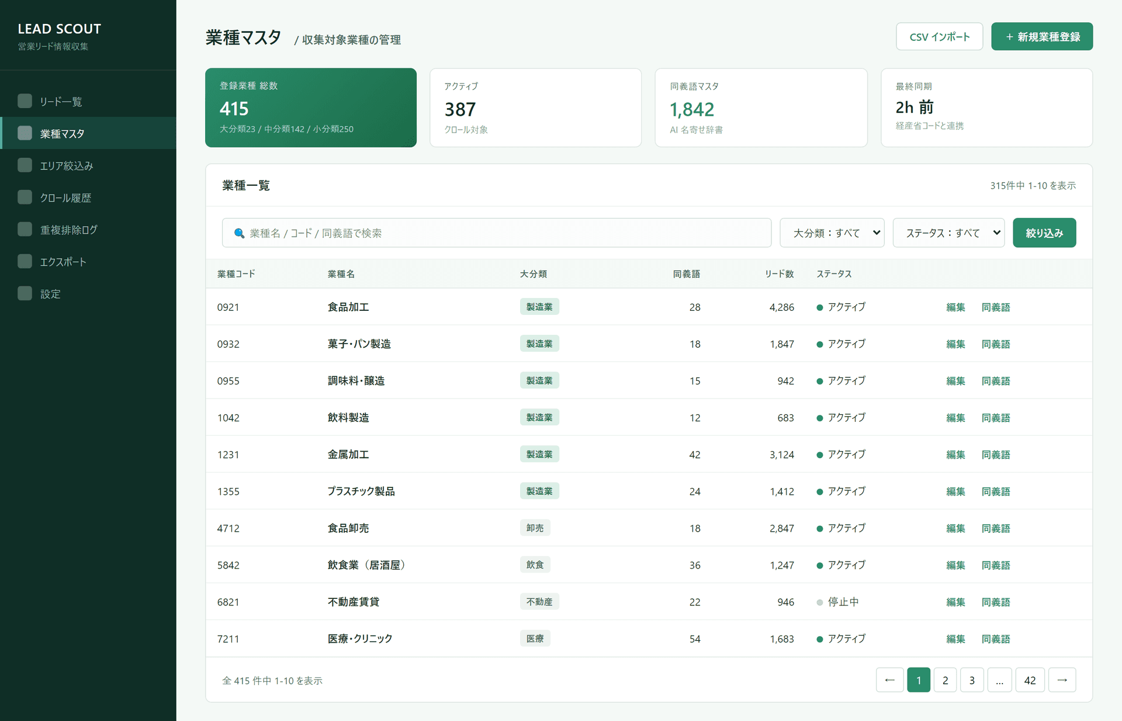The width and height of the screenshot is (1122, 721).
Task: Select 重複排除ログ in the sidebar
Action: pos(88,230)
